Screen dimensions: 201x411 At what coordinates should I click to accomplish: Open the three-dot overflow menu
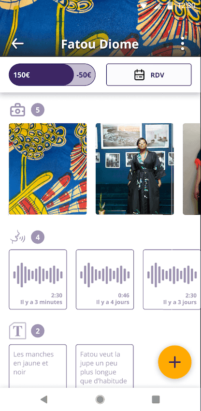coord(183,44)
